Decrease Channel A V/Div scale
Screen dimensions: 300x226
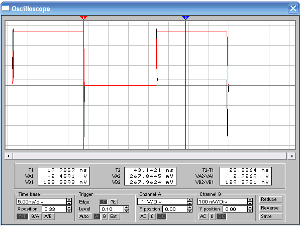pos(189,203)
